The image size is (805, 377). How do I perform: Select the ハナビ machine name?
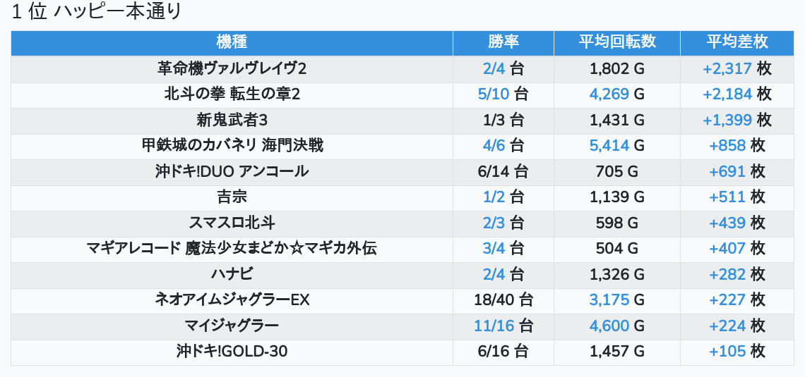(232, 274)
